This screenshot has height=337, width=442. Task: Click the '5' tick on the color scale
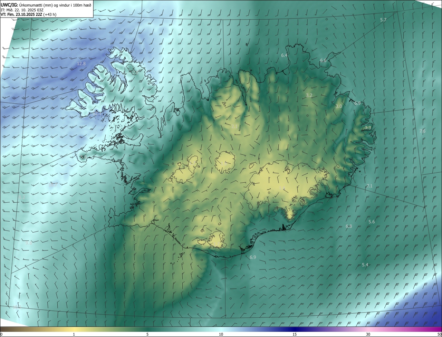pos(147,335)
